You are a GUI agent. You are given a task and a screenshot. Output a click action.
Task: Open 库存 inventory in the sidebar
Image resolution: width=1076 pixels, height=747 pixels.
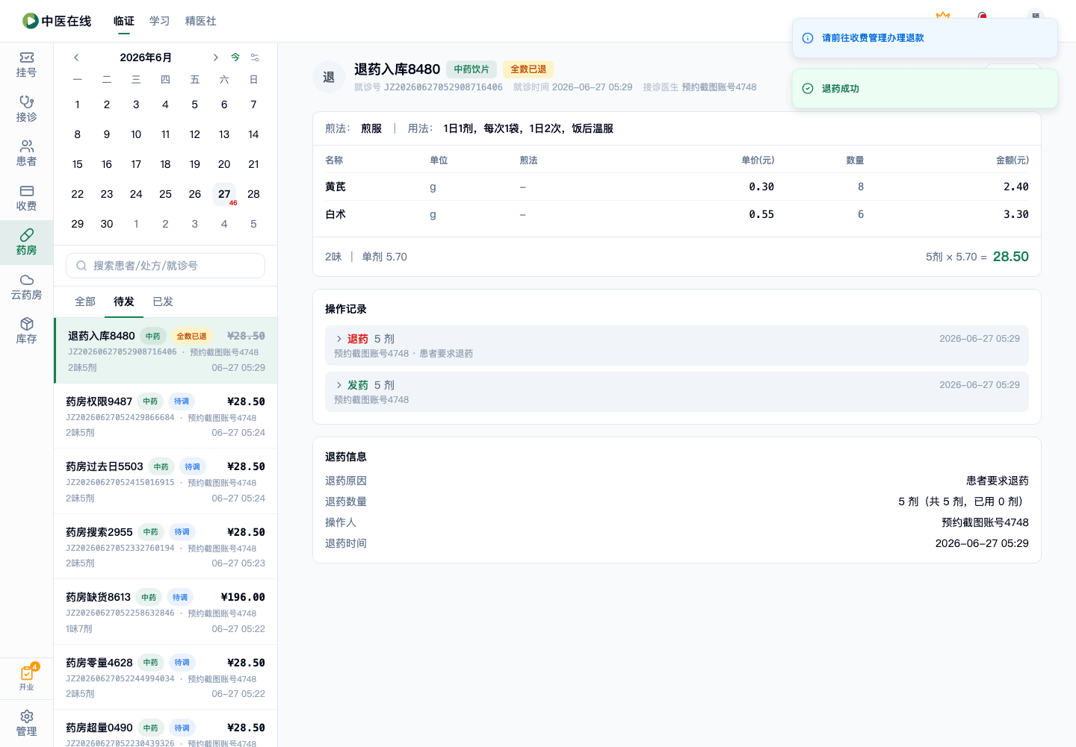[x=26, y=331]
